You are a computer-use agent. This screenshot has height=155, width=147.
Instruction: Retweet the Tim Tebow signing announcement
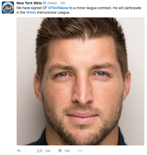point(39,151)
